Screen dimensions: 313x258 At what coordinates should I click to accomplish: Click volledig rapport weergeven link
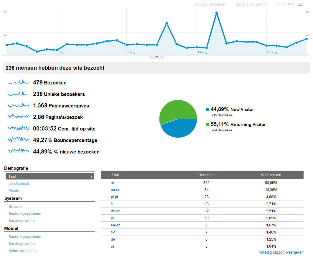281,252
